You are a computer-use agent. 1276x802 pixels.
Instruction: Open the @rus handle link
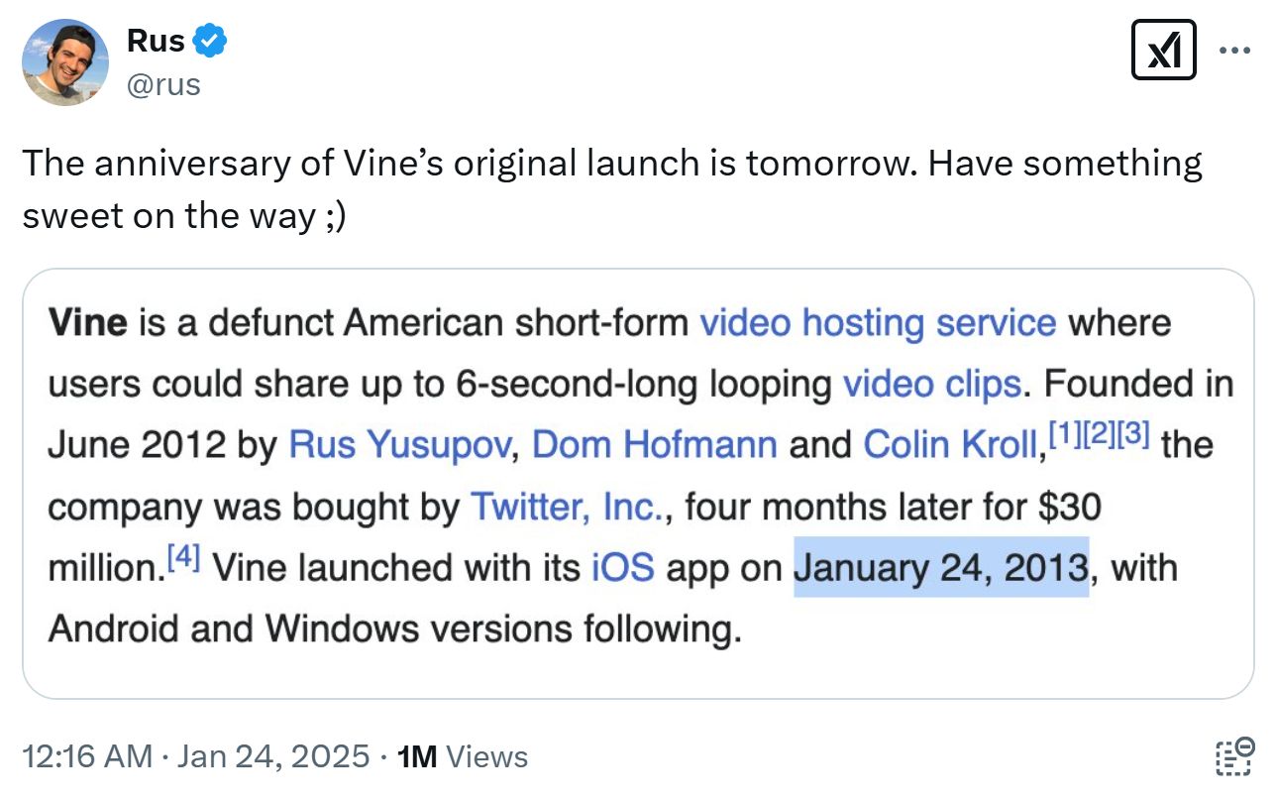(163, 85)
